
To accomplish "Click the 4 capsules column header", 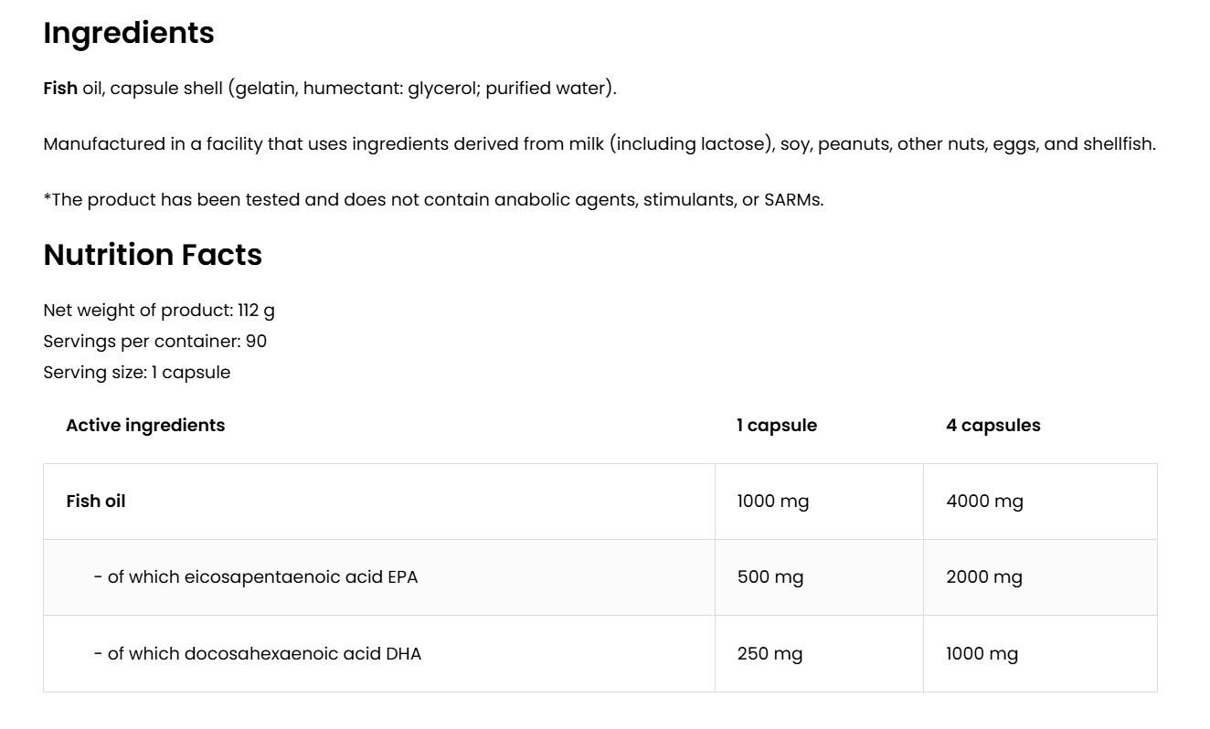I will click(992, 426).
